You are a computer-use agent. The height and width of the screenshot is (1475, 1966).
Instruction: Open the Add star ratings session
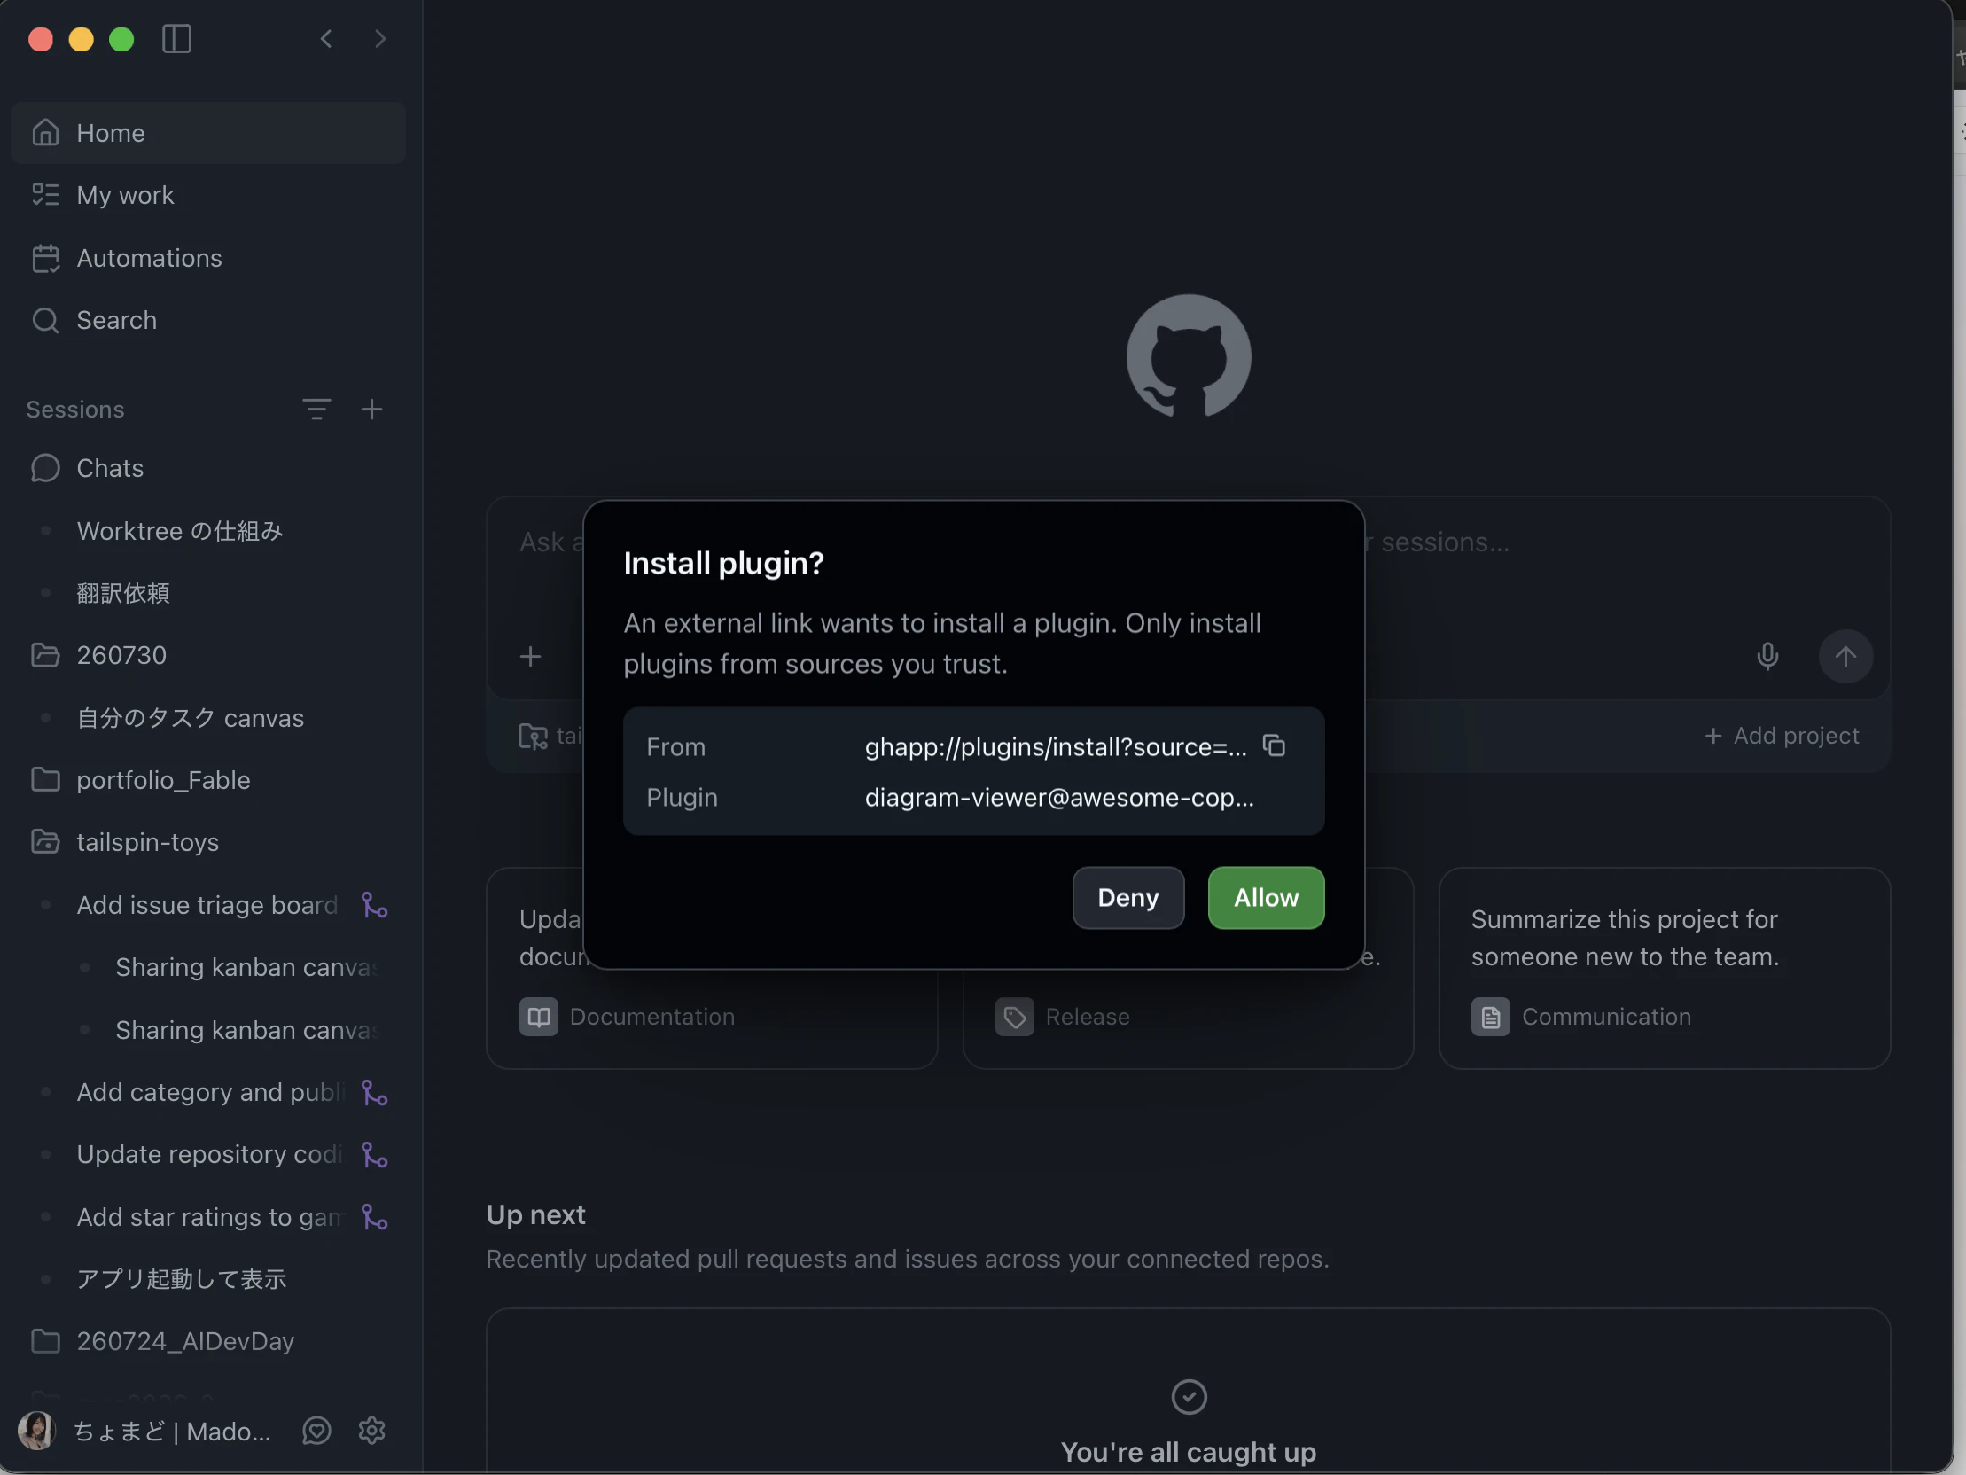coord(209,1217)
